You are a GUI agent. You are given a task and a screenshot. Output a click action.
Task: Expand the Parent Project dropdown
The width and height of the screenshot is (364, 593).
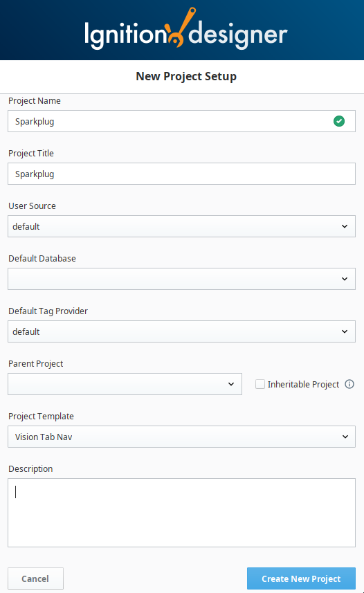[x=125, y=384]
